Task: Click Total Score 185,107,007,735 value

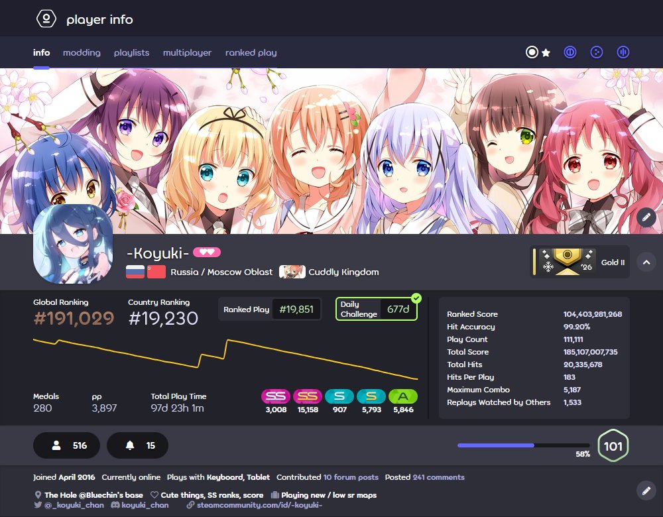Action: [590, 352]
